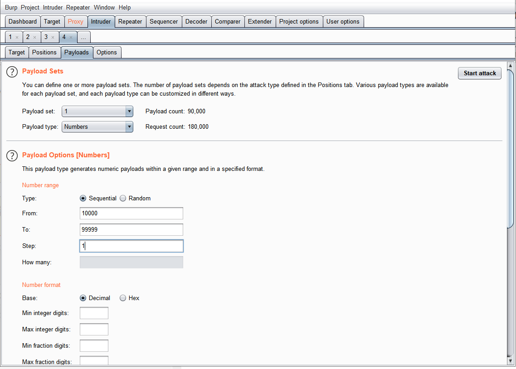Click the How many field
This screenshot has height=369, width=516.
pyautogui.click(x=131, y=262)
